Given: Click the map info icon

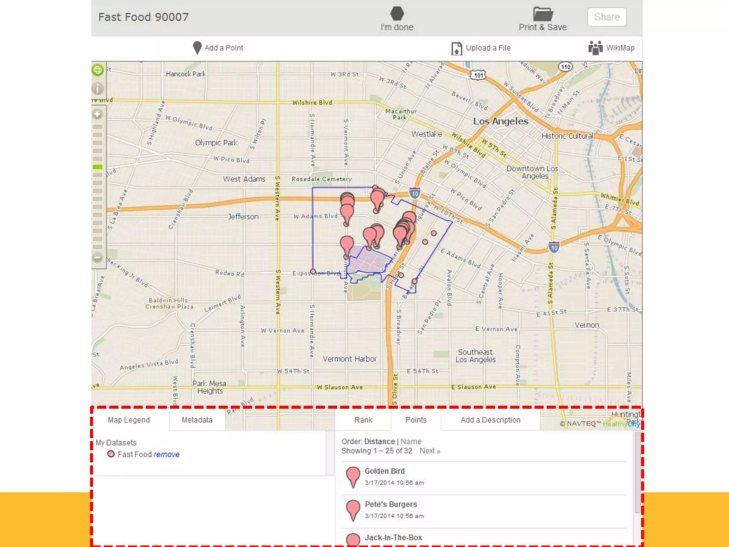Looking at the screenshot, I should click(98, 88).
